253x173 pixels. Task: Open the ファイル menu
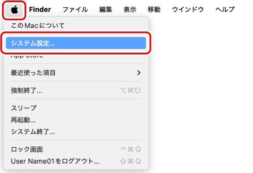coord(75,10)
